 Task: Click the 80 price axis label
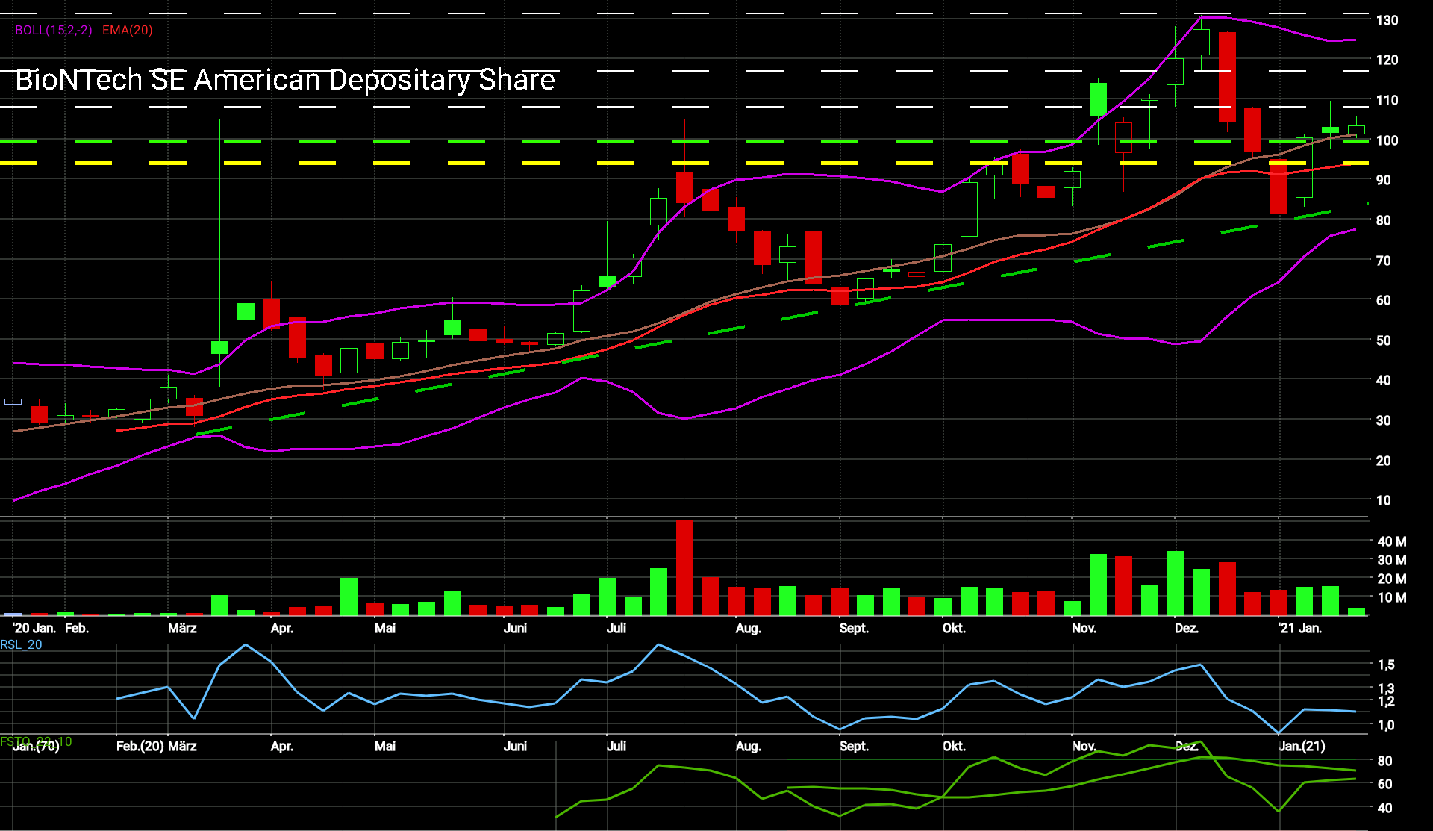(x=1384, y=220)
